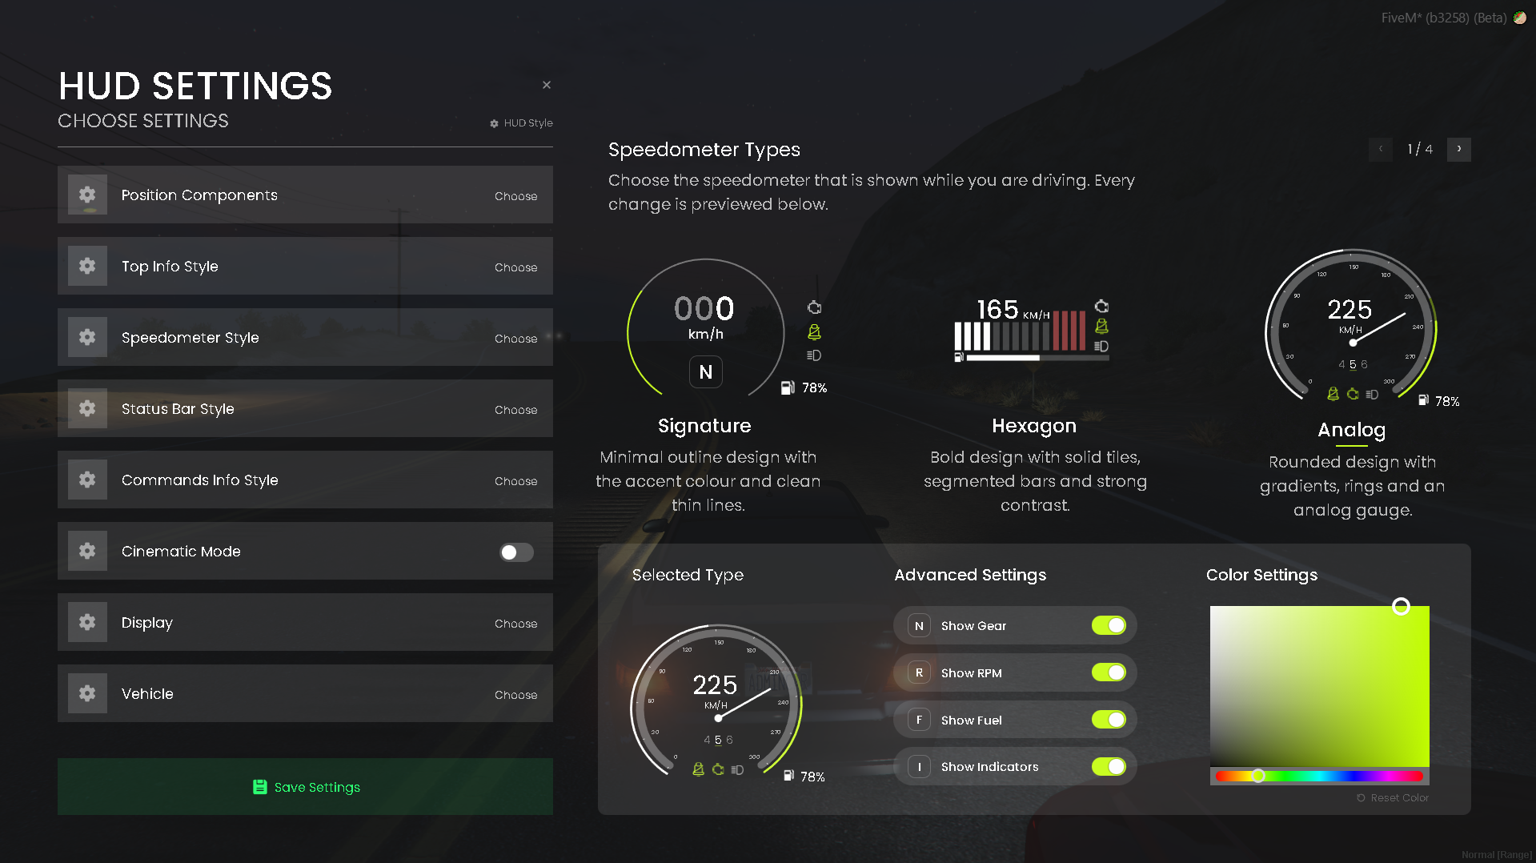Click the Selected Type speedometer preview
Image resolution: width=1536 pixels, height=863 pixels.
[727, 702]
